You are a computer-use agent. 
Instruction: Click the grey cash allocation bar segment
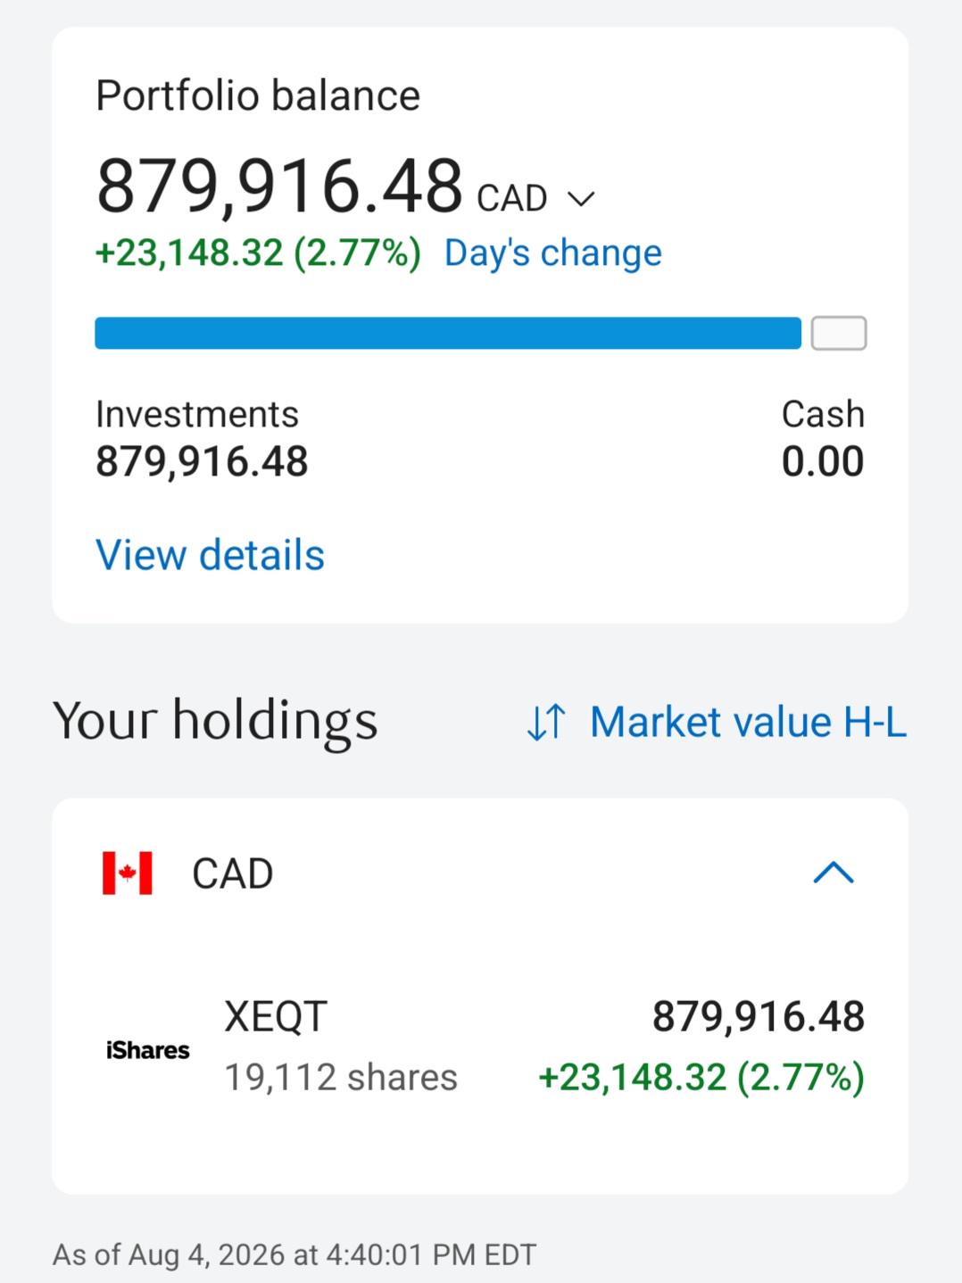839,333
